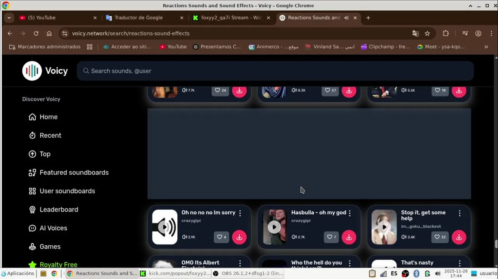Open options menu for OMG Its Albert Einstein
The image size is (498, 279).
pyautogui.click(x=240, y=263)
